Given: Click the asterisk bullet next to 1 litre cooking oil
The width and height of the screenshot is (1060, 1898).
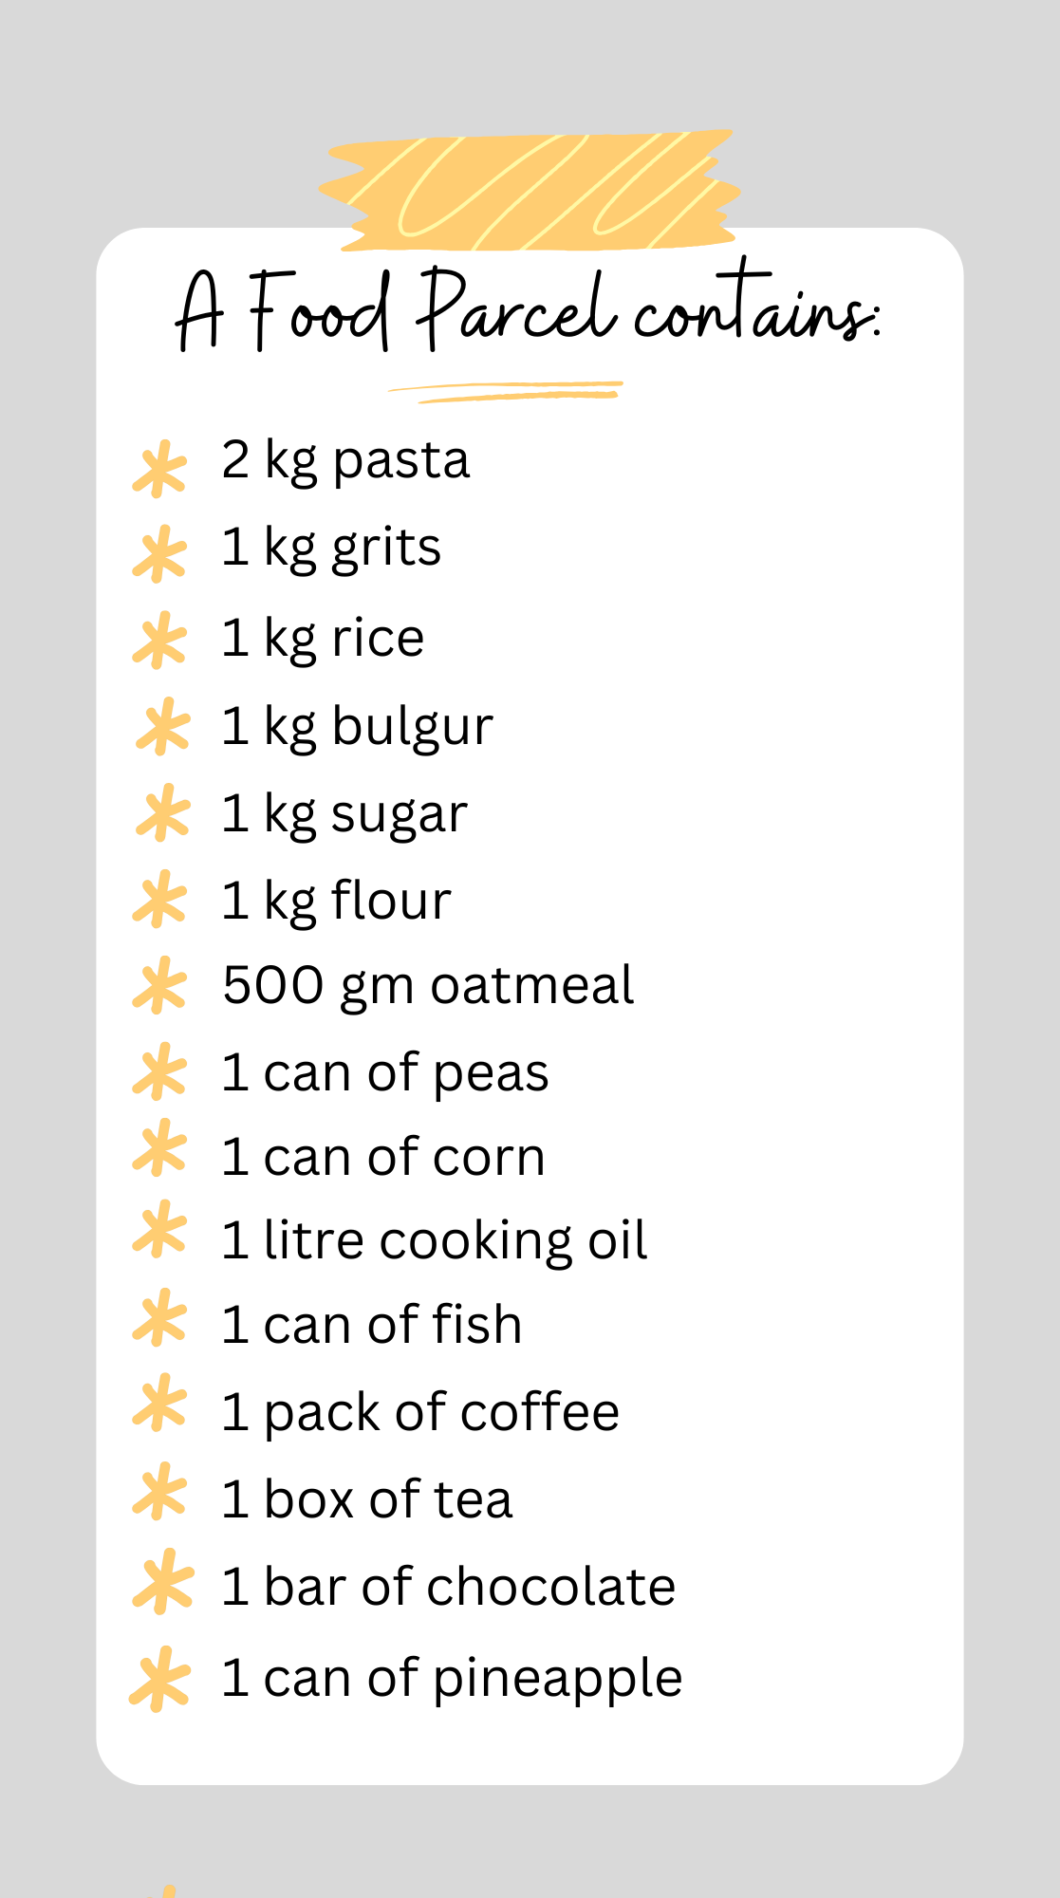Looking at the screenshot, I should (x=159, y=1231).
